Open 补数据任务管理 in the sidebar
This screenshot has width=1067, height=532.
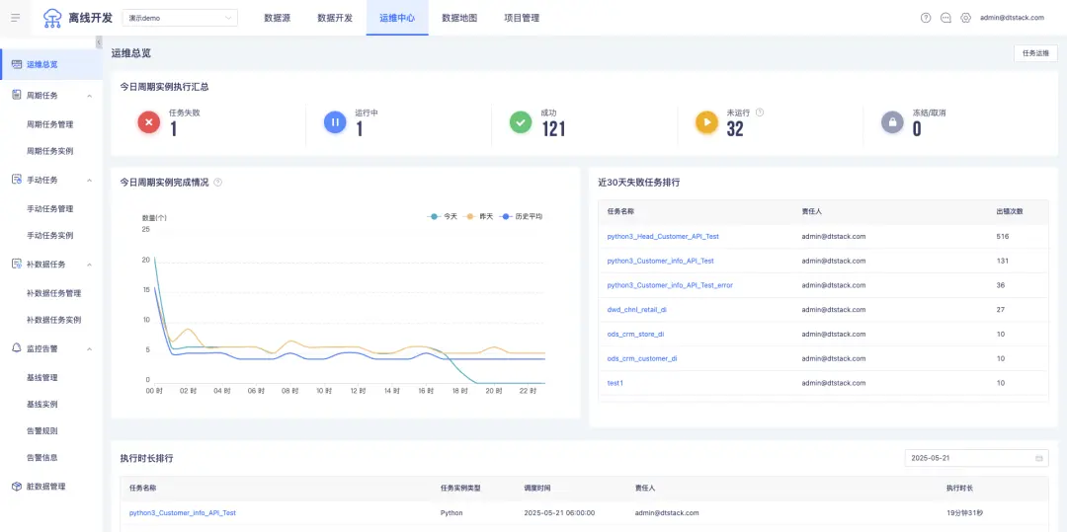[x=51, y=293]
